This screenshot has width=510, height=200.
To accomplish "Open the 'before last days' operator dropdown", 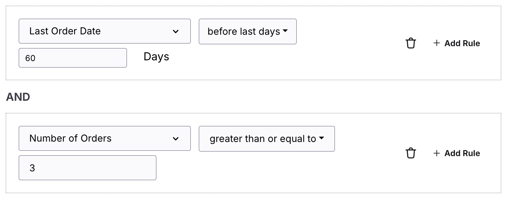I will coord(248,31).
